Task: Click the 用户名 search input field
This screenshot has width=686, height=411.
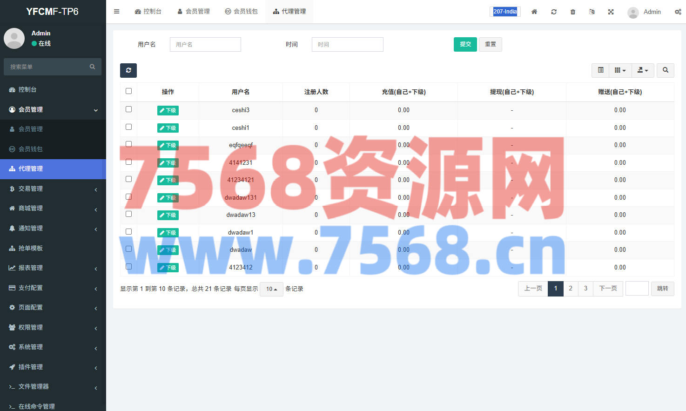Action: pyautogui.click(x=205, y=44)
